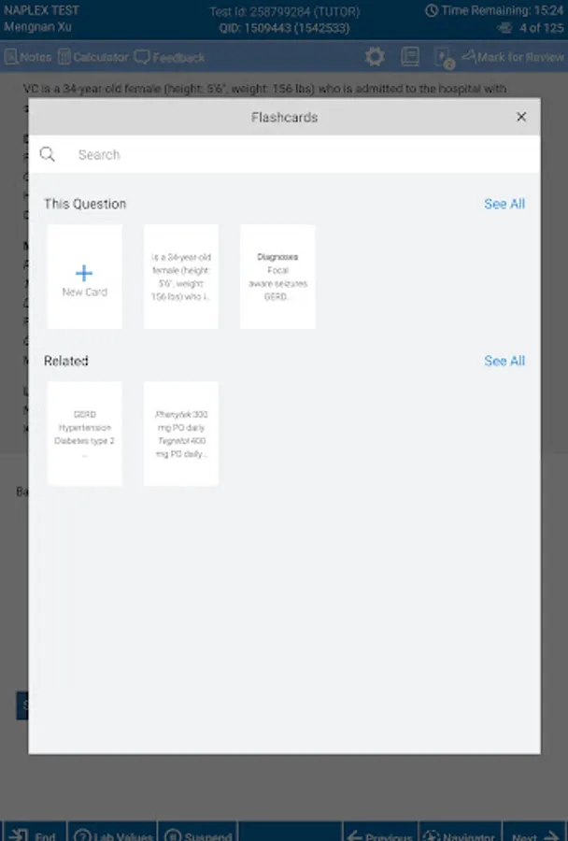Image resolution: width=568 pixels, height=841 pixels.
Task: Create a New Card
Action: point(85,277)
